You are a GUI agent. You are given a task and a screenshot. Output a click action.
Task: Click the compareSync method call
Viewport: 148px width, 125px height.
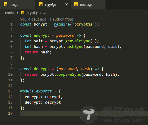pyautogui.click(x=69, y=75)
